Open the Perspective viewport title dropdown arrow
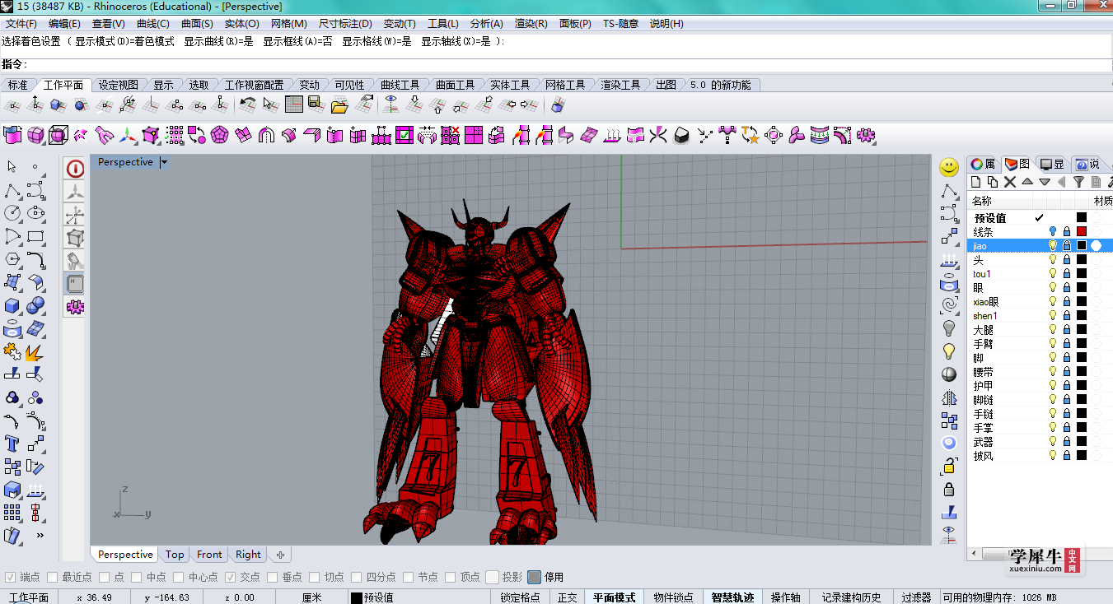1113x604 pixels. click(164, 162)
